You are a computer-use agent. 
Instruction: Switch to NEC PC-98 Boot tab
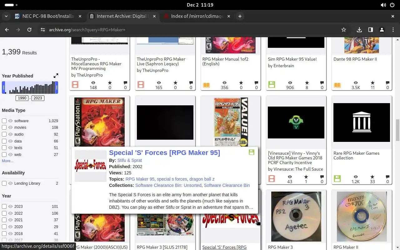(47, 16)
